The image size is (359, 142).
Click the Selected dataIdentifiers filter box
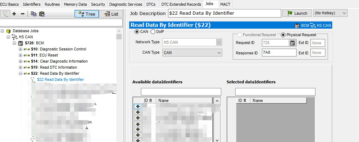coord(275,92)
